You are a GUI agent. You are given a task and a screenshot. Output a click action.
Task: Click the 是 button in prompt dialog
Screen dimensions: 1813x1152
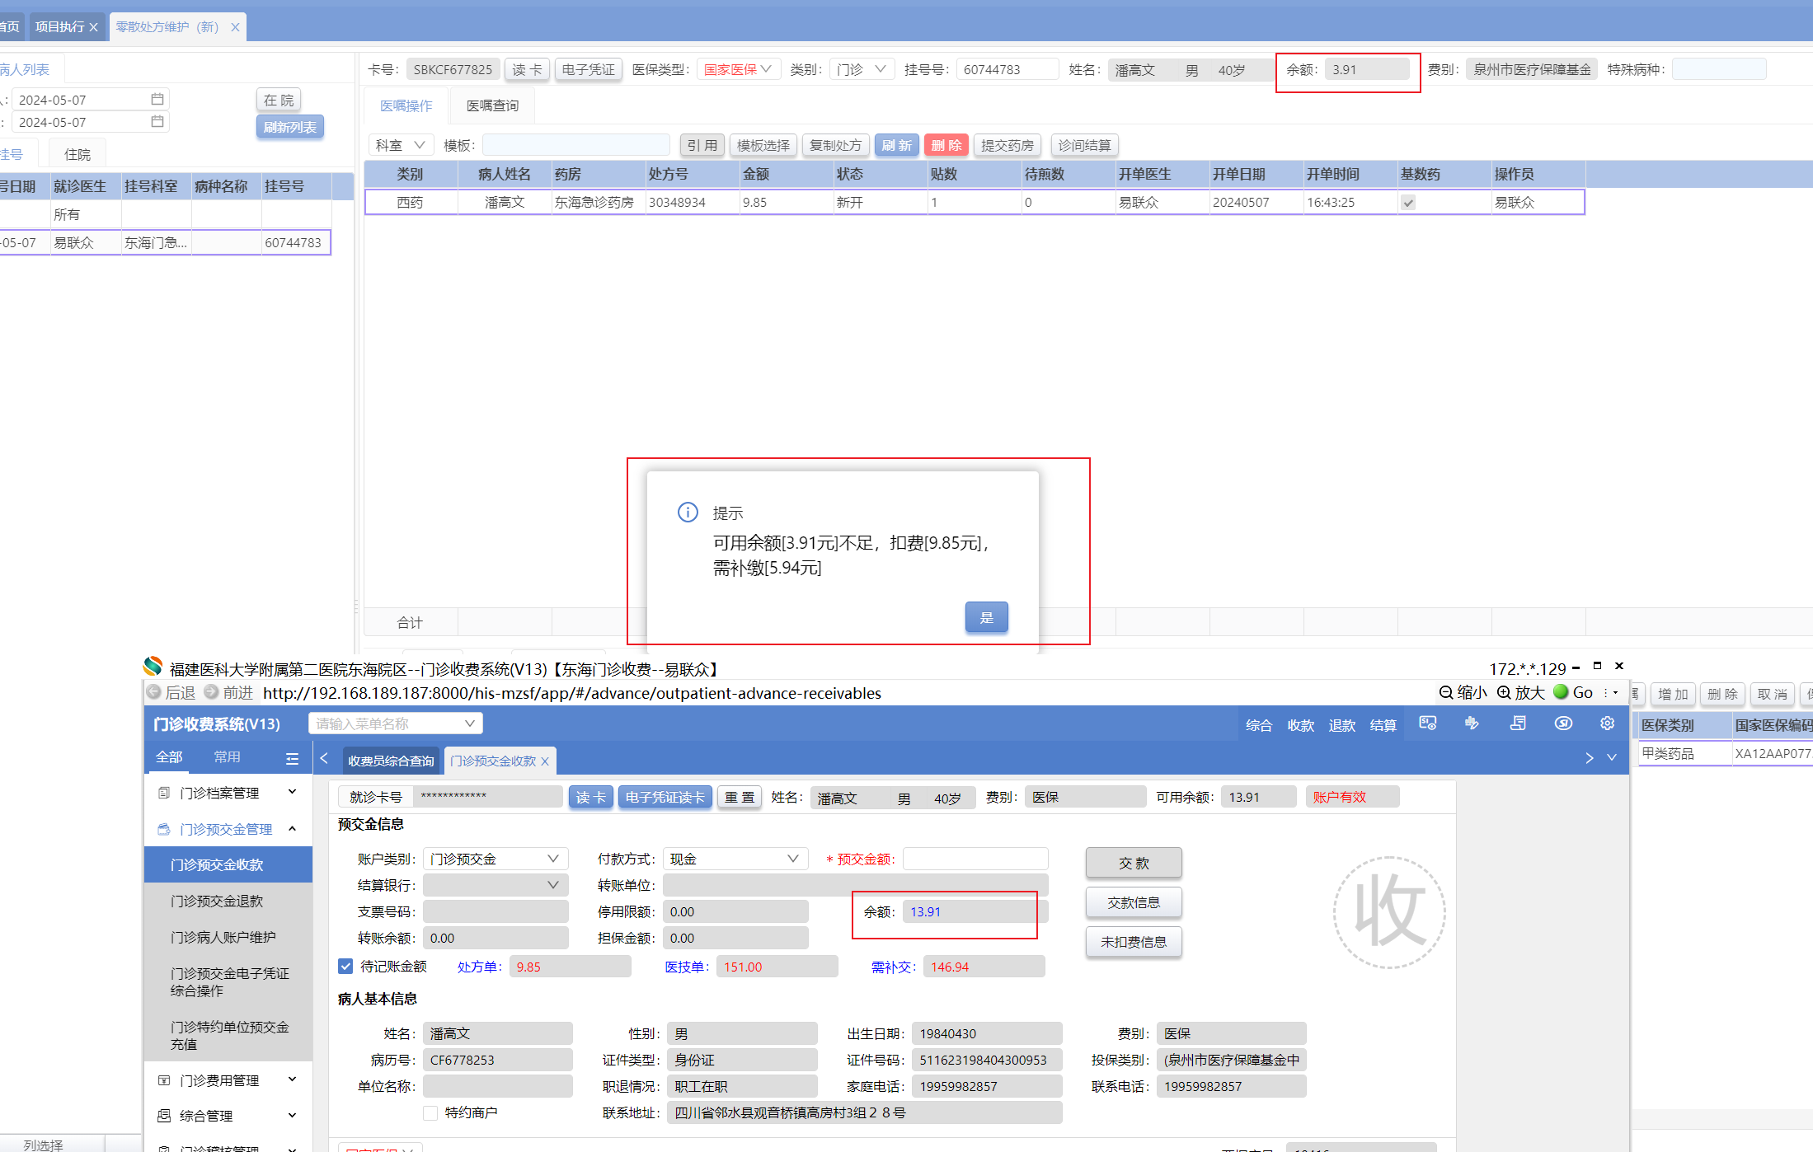point(986,617)
